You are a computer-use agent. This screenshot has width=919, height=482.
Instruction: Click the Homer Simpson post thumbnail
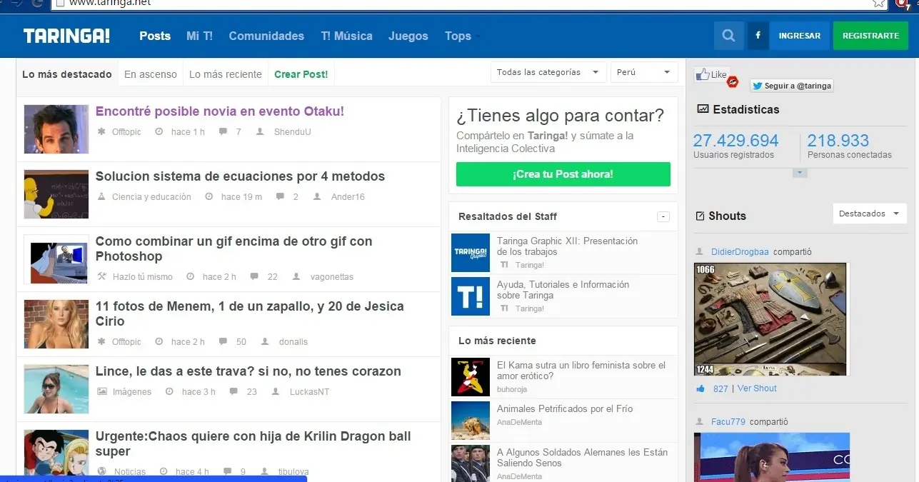[x=56, y=194]
